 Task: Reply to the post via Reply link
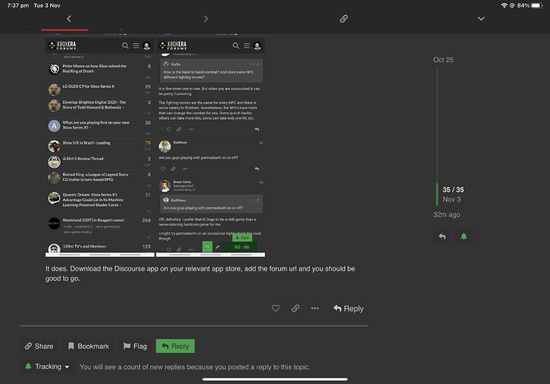[348, 308]
